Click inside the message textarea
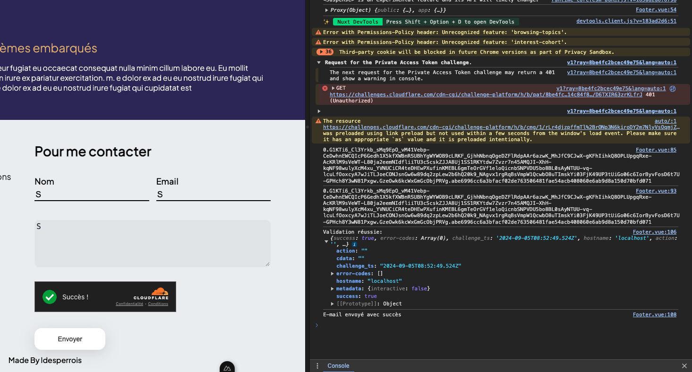Screen dimensions: 692x372 [153, 243]
